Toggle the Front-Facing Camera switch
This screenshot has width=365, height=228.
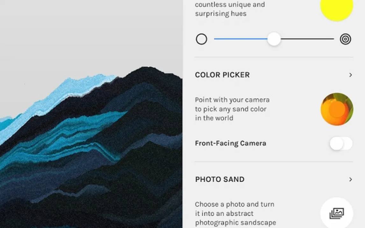[341, 143]
